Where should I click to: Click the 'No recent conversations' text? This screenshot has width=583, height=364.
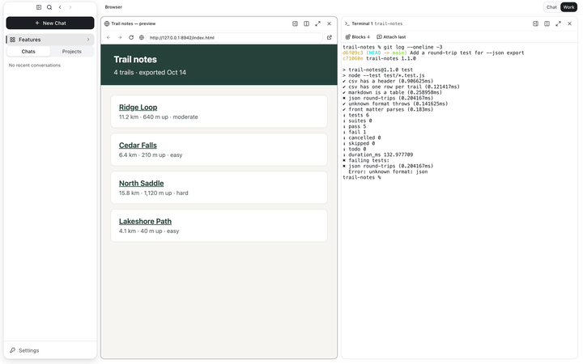click(35, 65)
